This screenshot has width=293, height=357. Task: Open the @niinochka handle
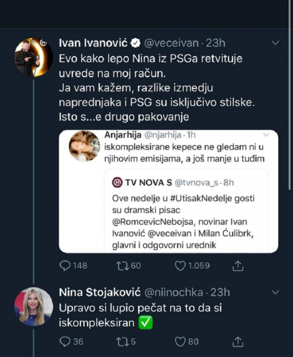click(174, 292)
